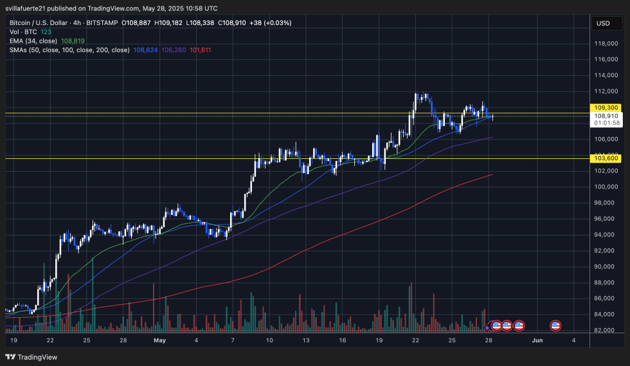Click the red SMA 200 value 101,611
Screen dimensions: 630x366
(200, 50)
